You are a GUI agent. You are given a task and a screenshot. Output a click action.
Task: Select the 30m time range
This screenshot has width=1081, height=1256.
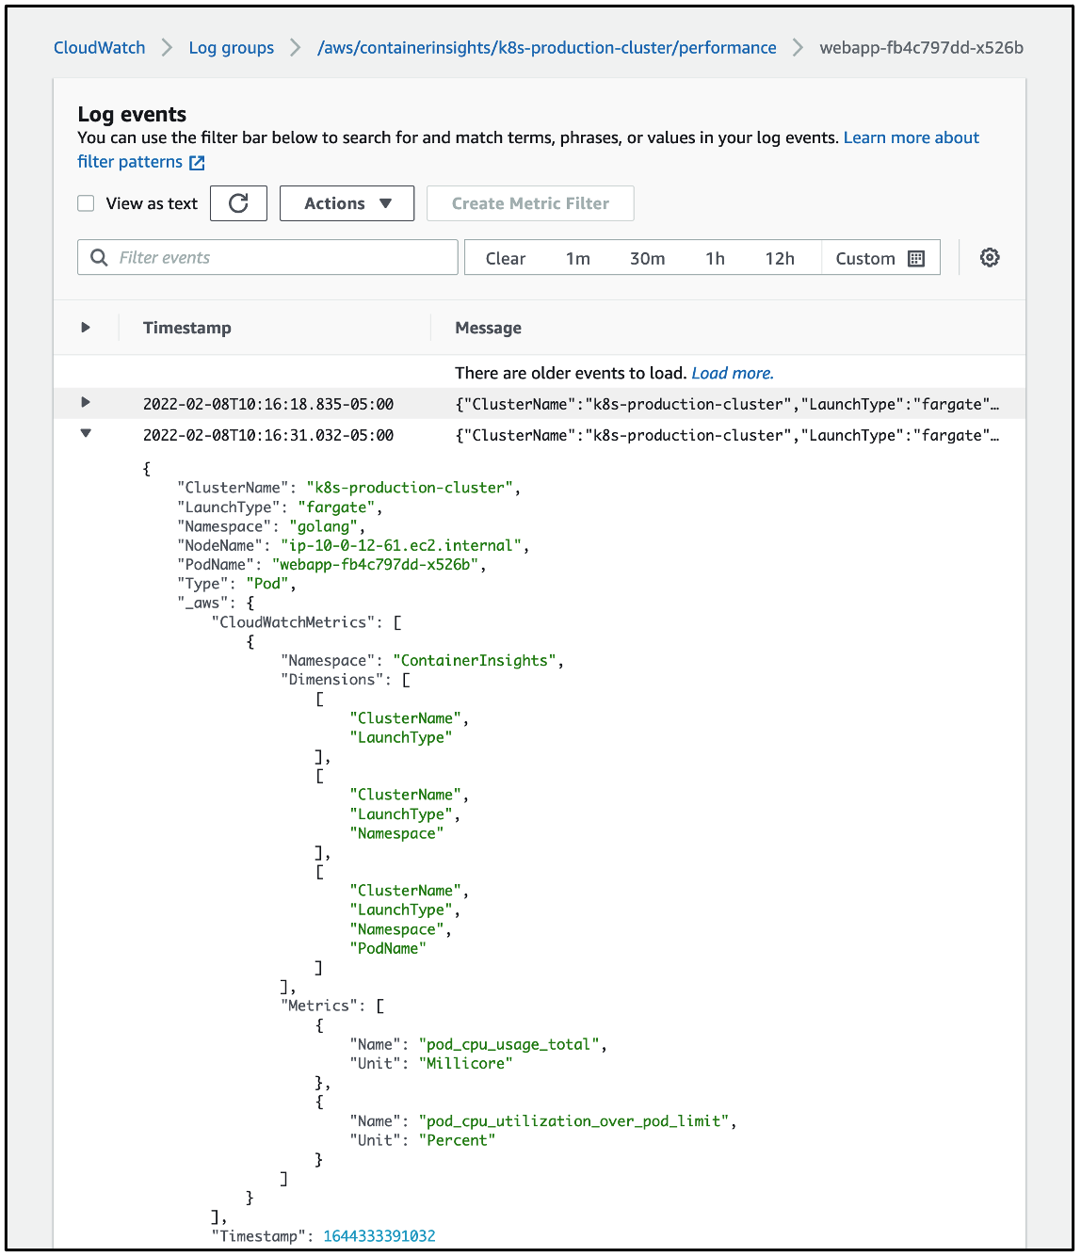647,257
